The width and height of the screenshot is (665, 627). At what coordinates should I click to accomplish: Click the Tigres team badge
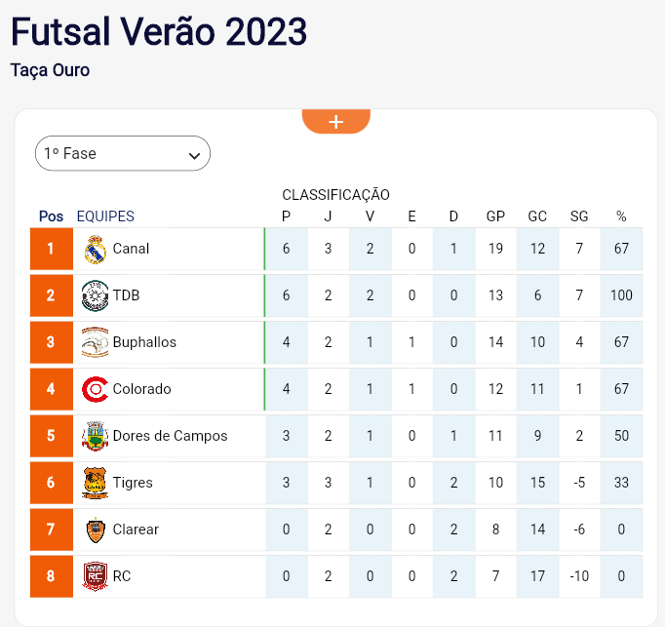(x=95, y=483)
